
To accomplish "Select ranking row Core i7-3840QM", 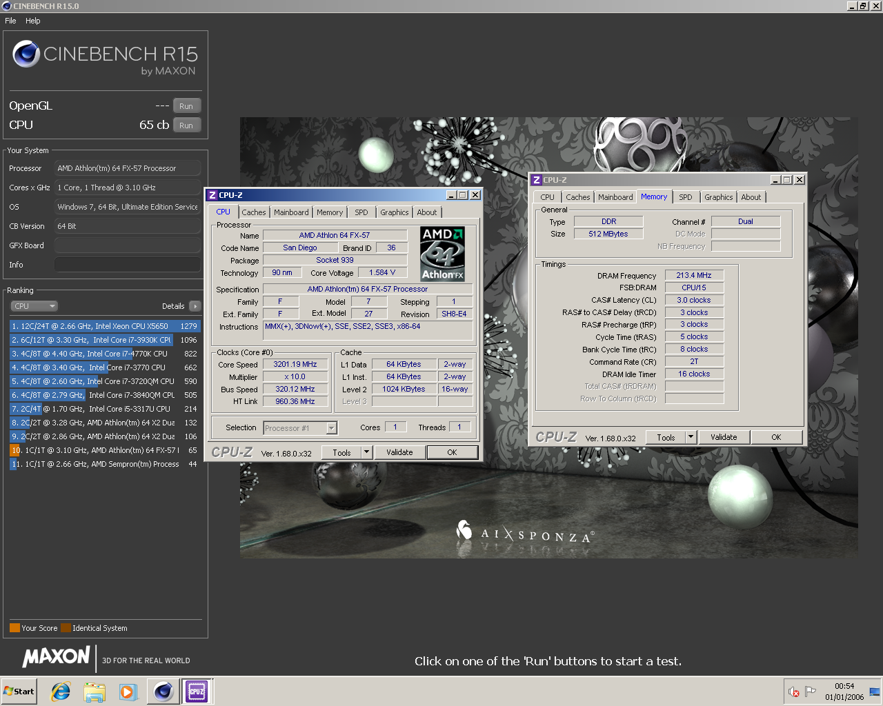I will tap(105, 395).
